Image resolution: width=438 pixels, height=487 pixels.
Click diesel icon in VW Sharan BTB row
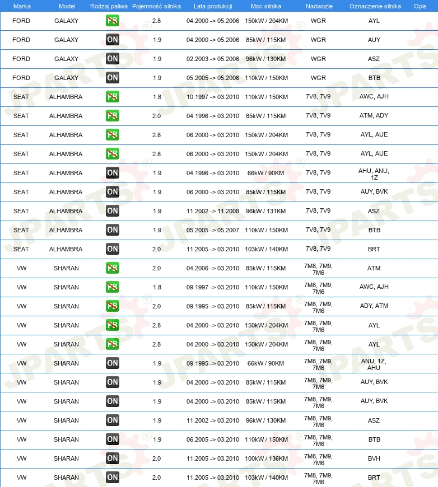pyautogui.click(x=112, y=439)
